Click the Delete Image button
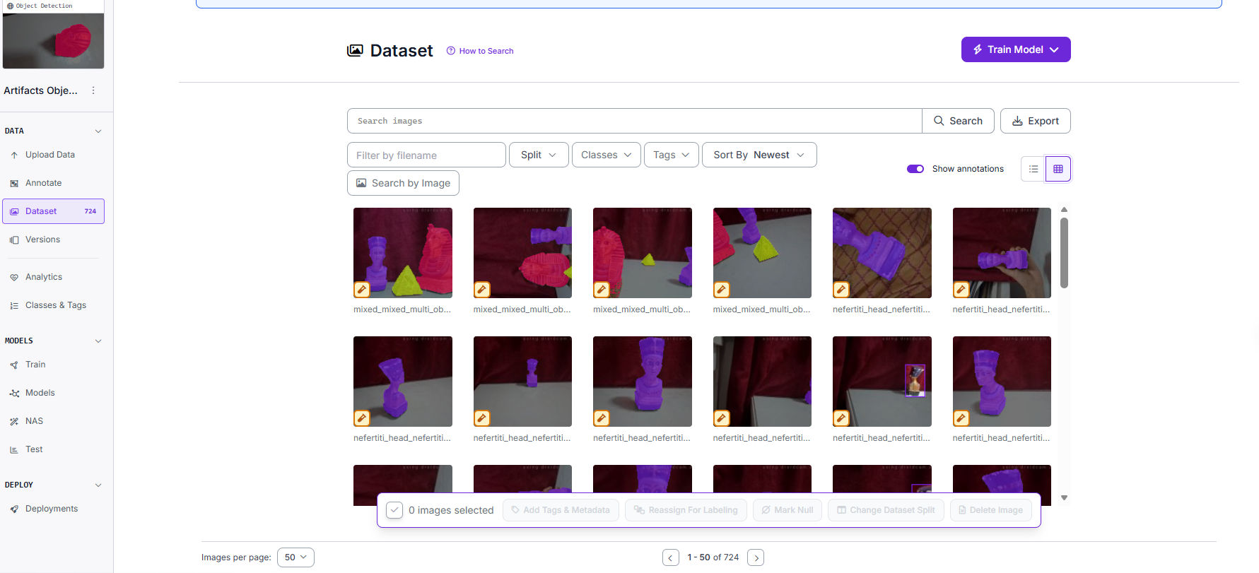This screenshot has height=573, width=1259. 990,510
